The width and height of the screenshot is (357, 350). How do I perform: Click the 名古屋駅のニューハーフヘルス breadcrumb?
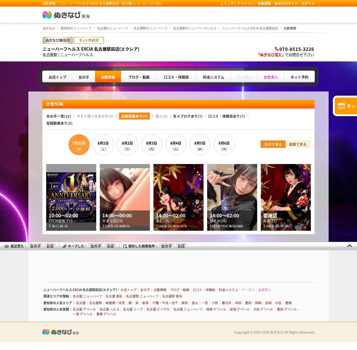(195, 28)
